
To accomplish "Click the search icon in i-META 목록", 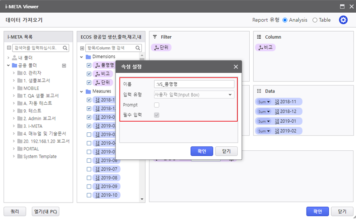I will point(65,48).
